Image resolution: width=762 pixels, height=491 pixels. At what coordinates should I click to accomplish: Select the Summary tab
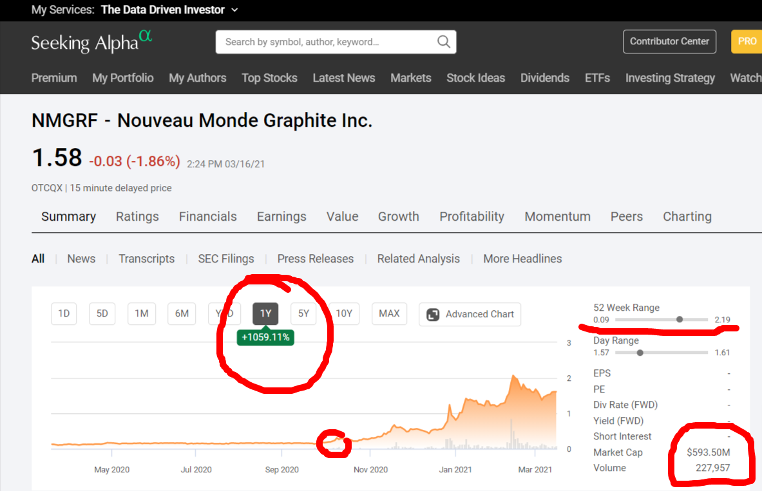(68, 217)
